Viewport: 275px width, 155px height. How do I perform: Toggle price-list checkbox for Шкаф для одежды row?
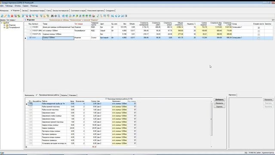[259, 28]
